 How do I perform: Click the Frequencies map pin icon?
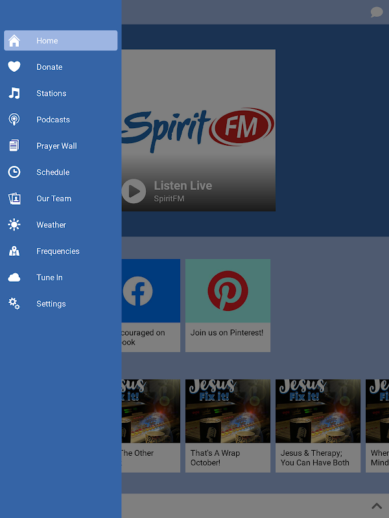coord(14,251)
